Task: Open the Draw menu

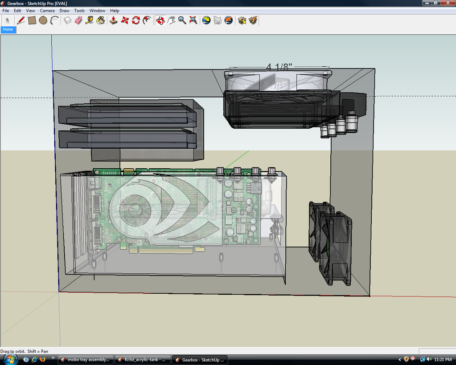Action: (x=64, y=10)
